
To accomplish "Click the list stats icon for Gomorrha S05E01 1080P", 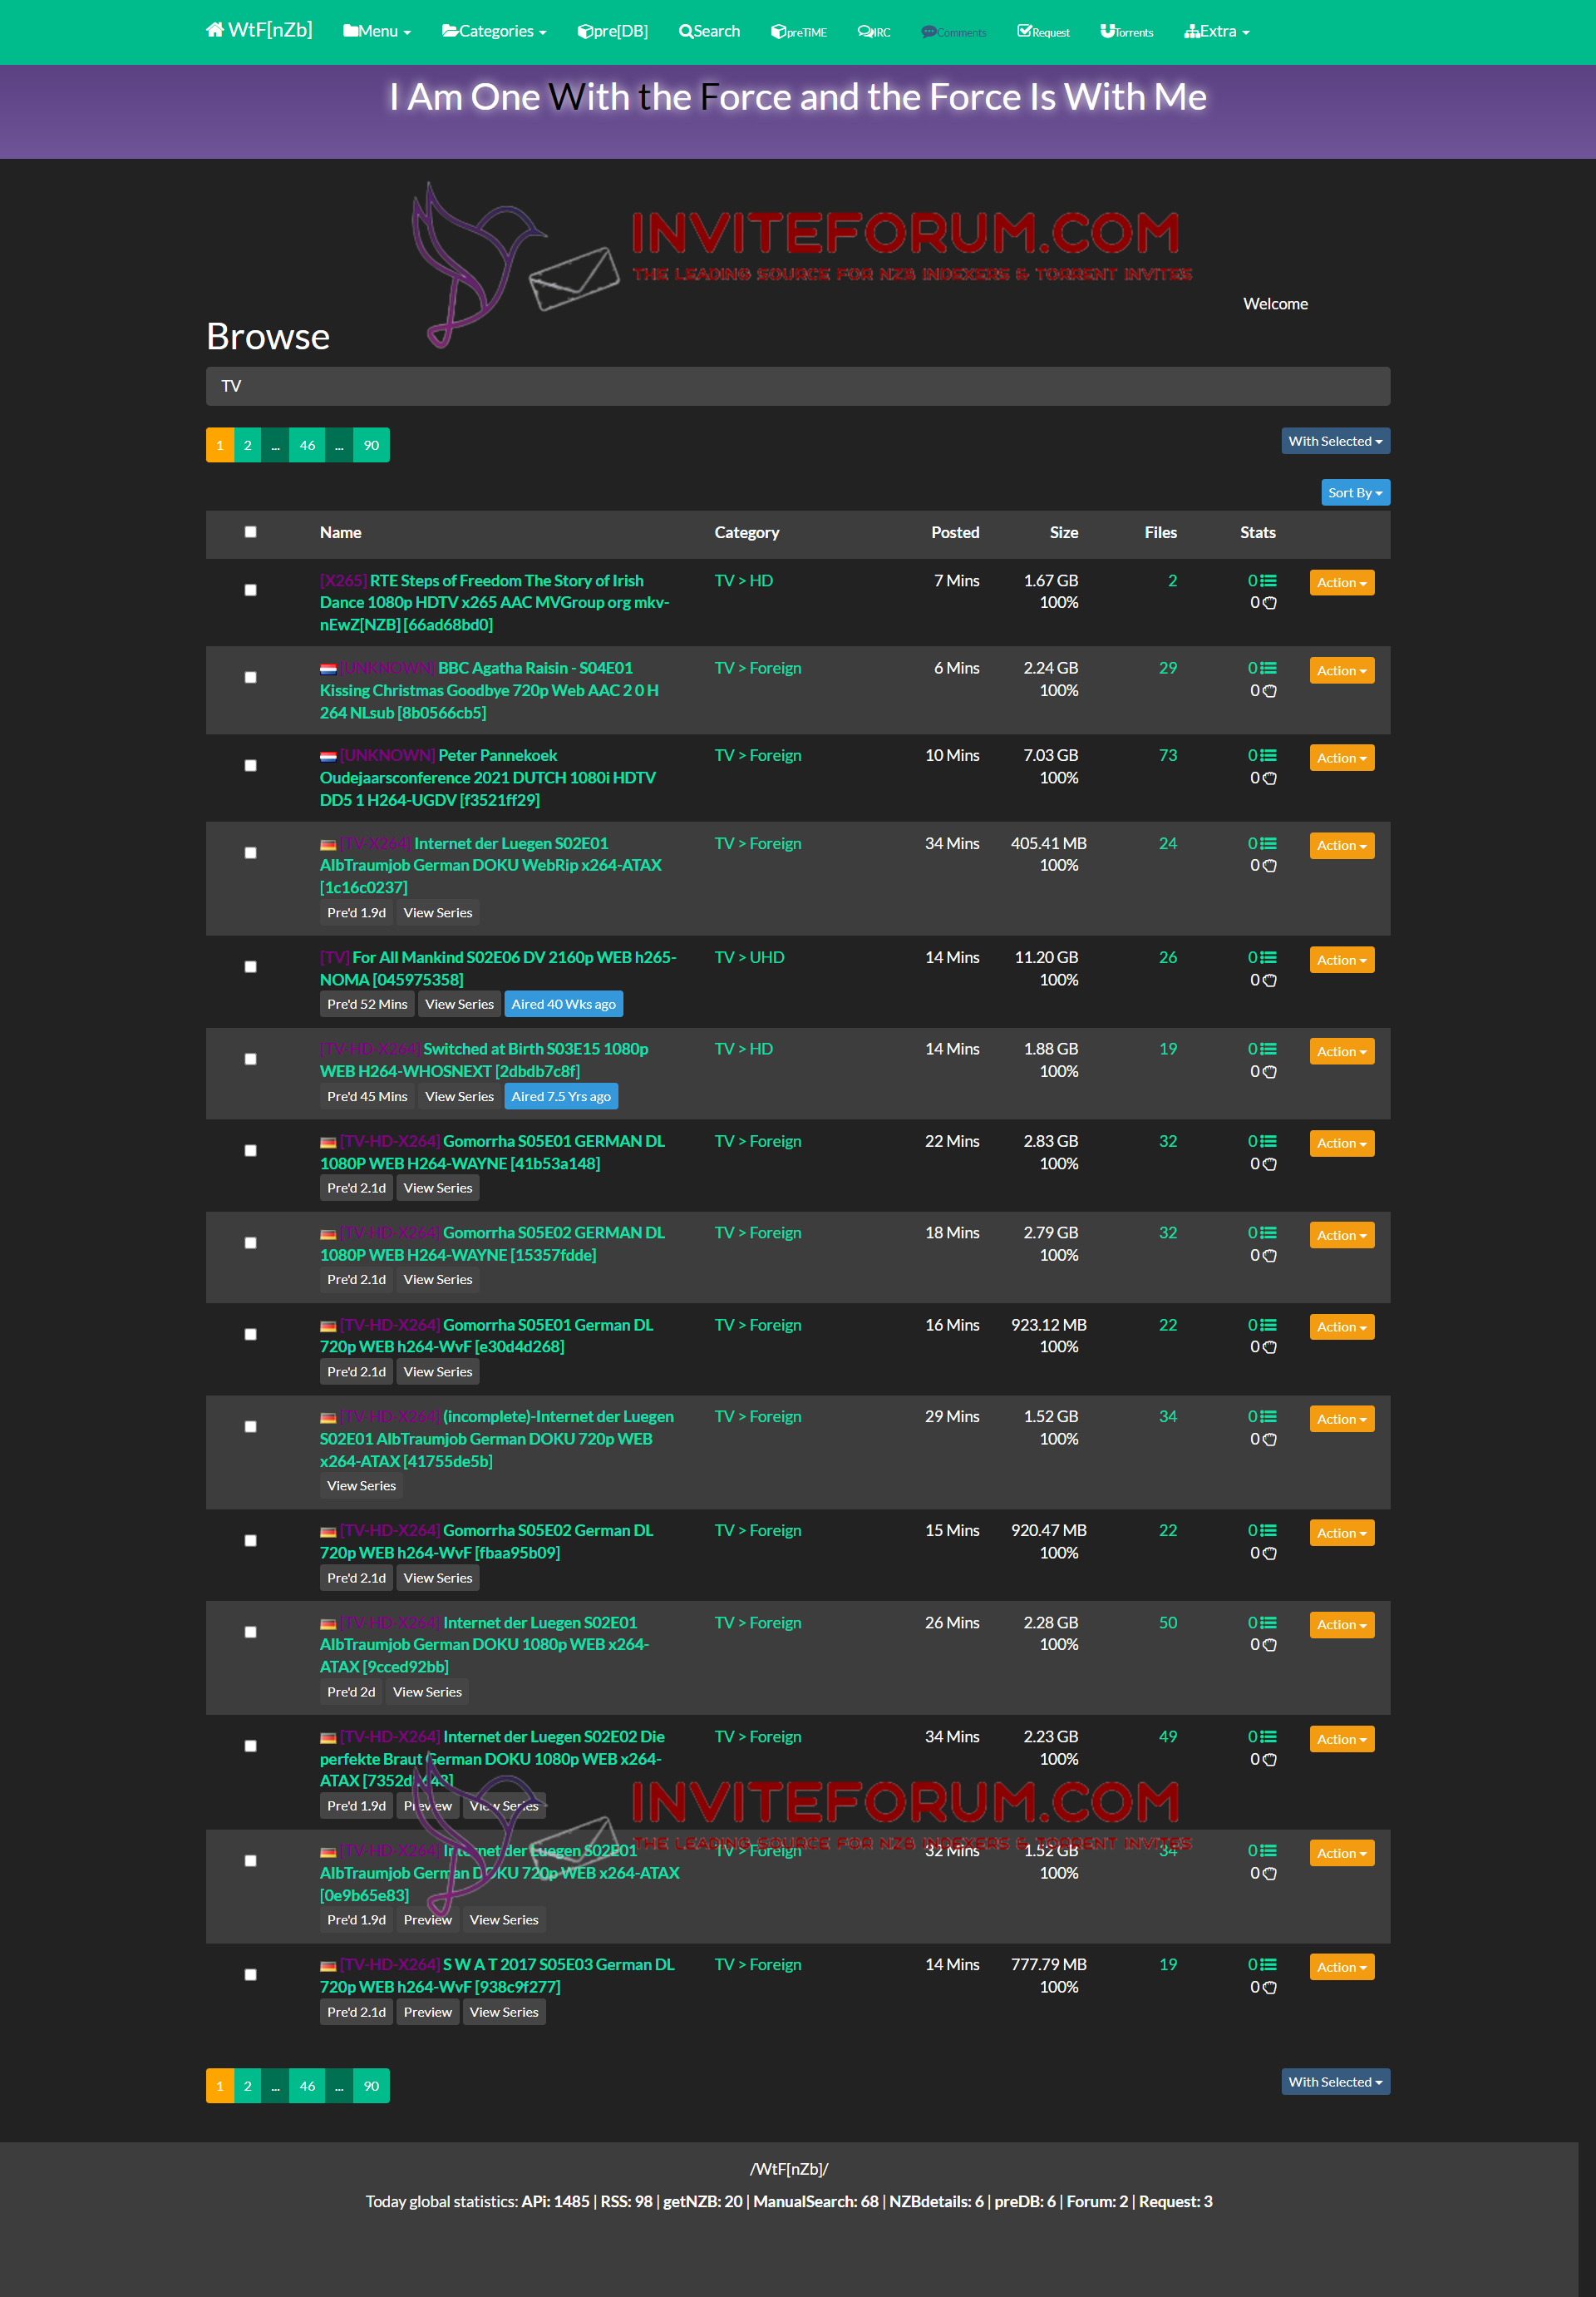I will 1269,1142.
